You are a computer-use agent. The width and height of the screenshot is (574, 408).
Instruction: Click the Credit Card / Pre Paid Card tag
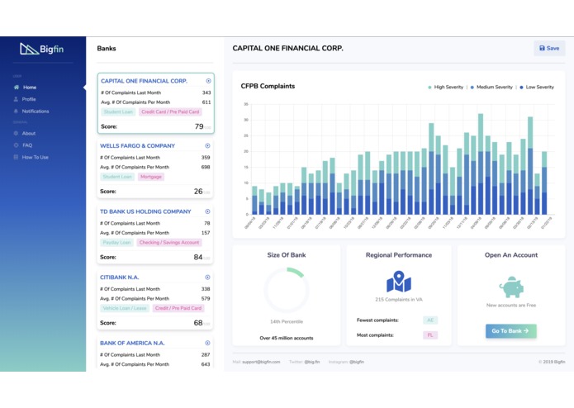[170, 112]
